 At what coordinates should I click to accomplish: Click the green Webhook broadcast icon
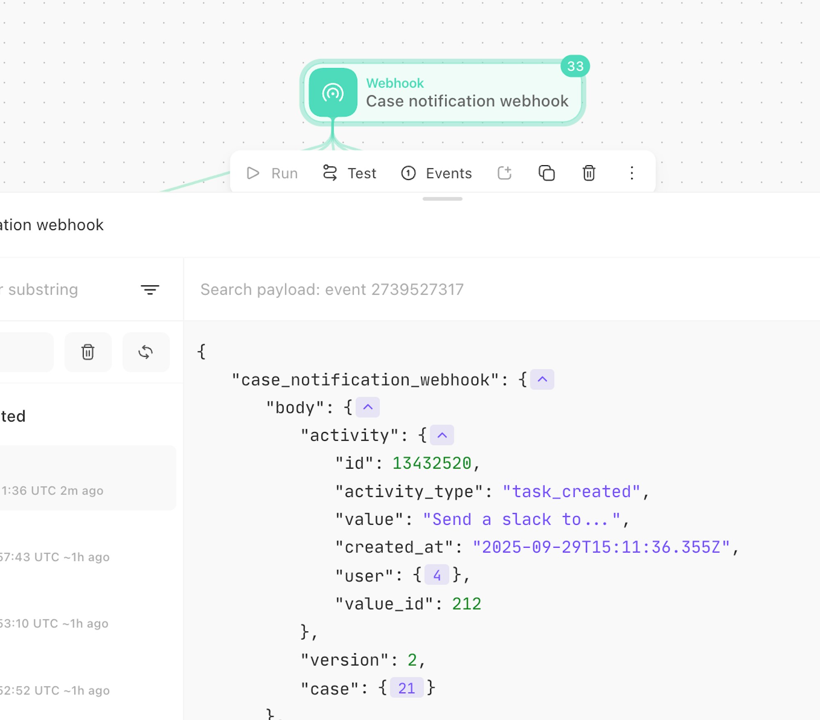pyautogui.click(x=333, y=93)
